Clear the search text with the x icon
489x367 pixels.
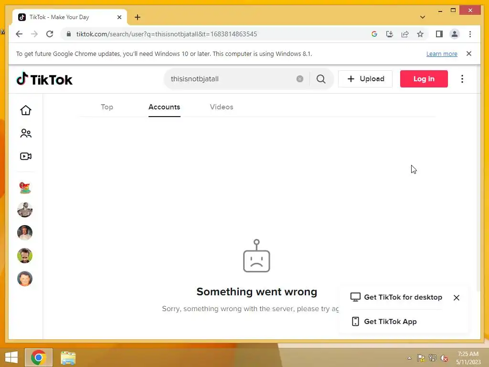[300, 79]
